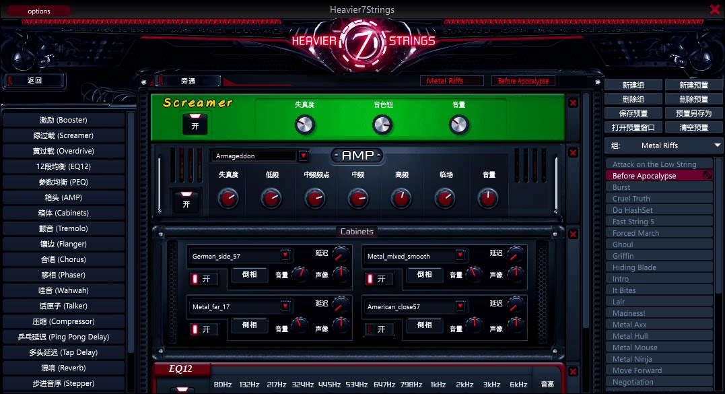
Task: Click the 打开预置窗口 button
Action: pyautogui.click(x=633, y=127)
